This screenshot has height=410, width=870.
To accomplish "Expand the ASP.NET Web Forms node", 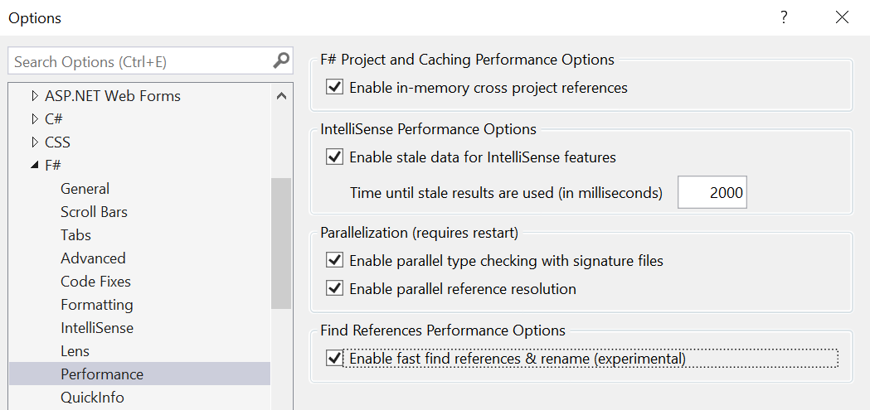I will 35,96.
